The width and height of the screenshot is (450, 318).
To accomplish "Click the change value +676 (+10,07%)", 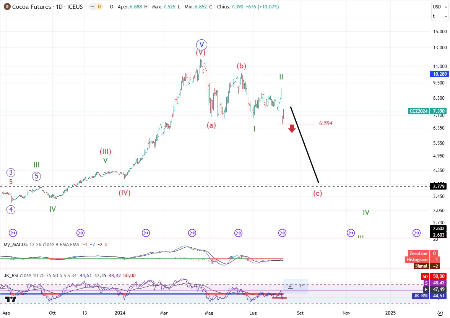I will point(262,6).
